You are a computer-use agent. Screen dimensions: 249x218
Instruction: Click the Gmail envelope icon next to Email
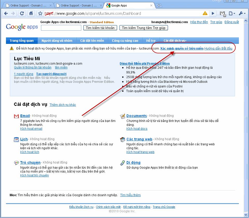click(16, 116)
